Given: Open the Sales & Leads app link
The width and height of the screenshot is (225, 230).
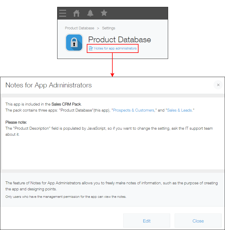Looking at the screenshot, I should [x=180, y=110].
